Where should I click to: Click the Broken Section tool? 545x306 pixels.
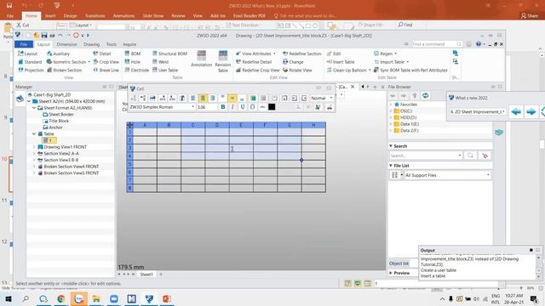pyautogui.click(x=65, y=70)
